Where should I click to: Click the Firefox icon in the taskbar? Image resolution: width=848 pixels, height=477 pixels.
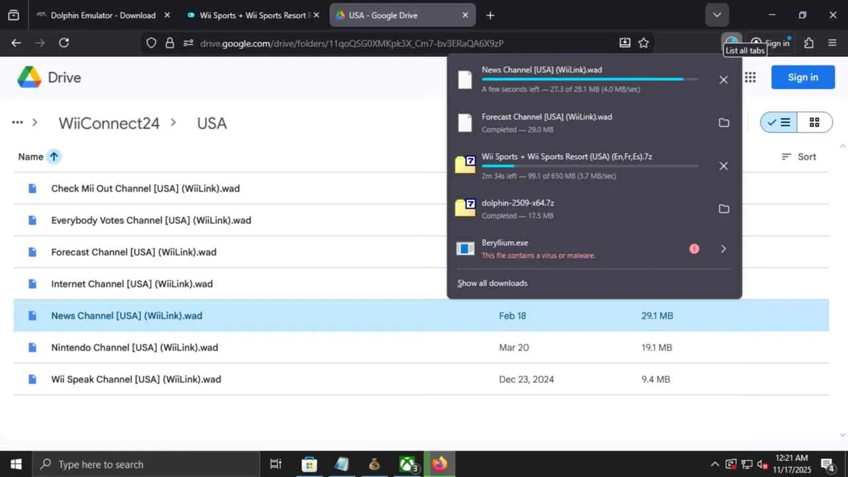[440, 464]
